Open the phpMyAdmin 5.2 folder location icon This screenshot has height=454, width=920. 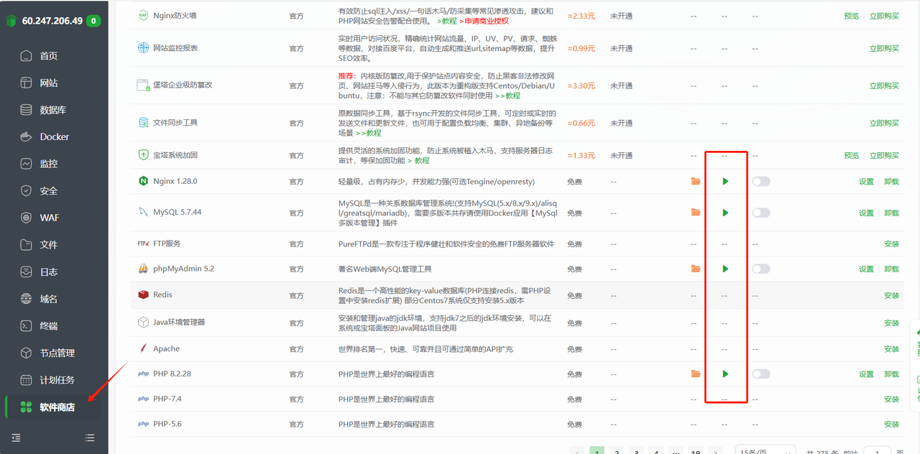(x=695, y=269)
